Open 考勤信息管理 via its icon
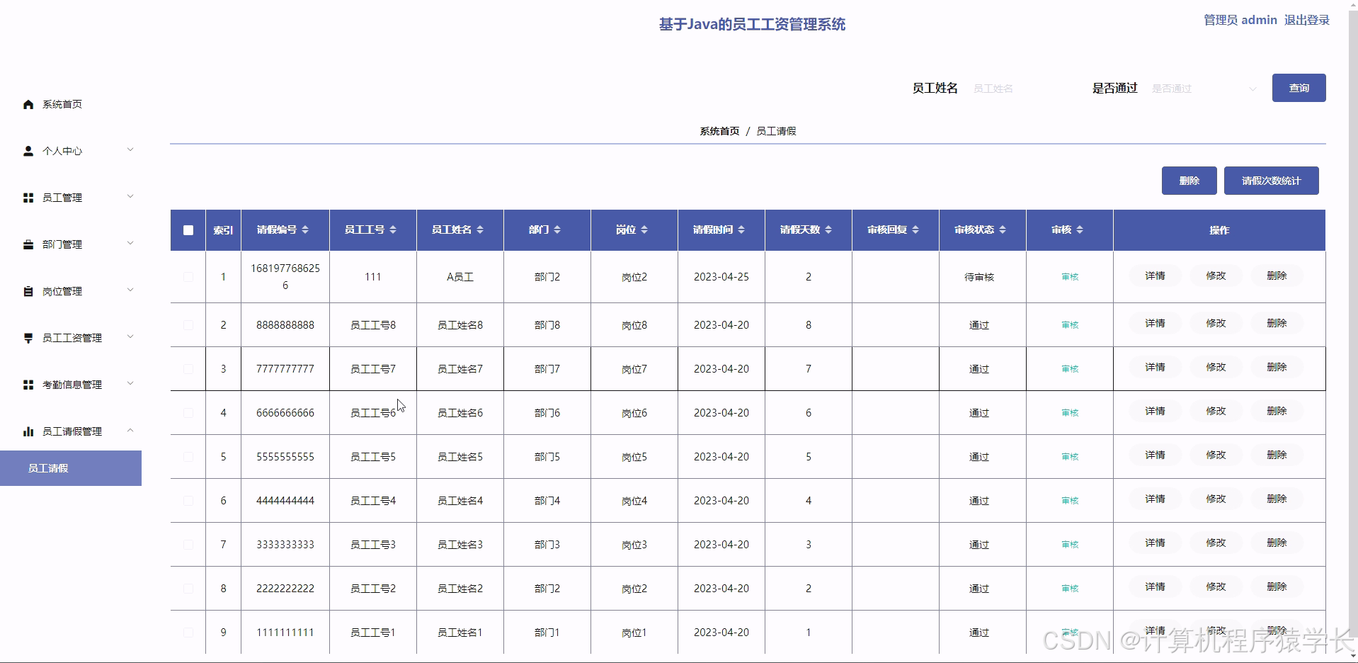 point(28,385)
